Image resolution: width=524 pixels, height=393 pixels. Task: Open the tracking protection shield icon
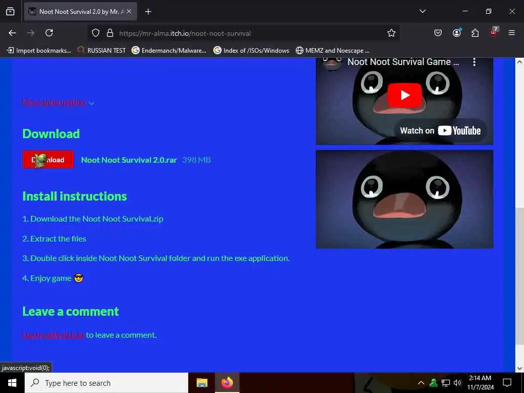point(96,33)
